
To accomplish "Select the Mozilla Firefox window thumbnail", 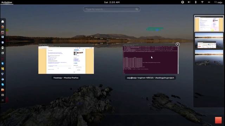I will [66, 59].
